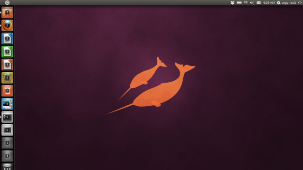Open the Ubuntu One launcher icon
The height and width of the screenshot is (170, 303).
point(8,91)
